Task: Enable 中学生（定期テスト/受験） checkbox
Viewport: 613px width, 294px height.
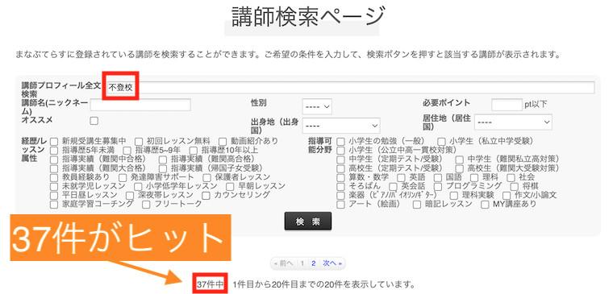Action: [341, 159]
